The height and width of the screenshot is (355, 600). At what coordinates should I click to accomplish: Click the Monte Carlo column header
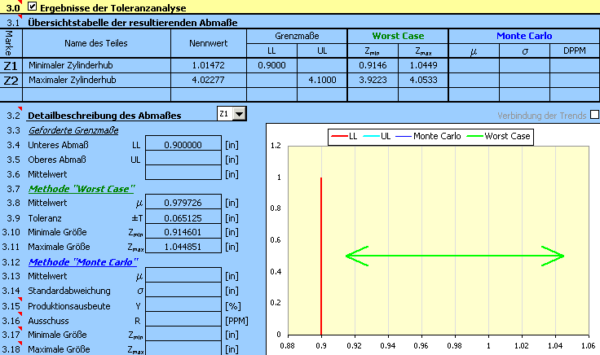click(x=524, y=36)
